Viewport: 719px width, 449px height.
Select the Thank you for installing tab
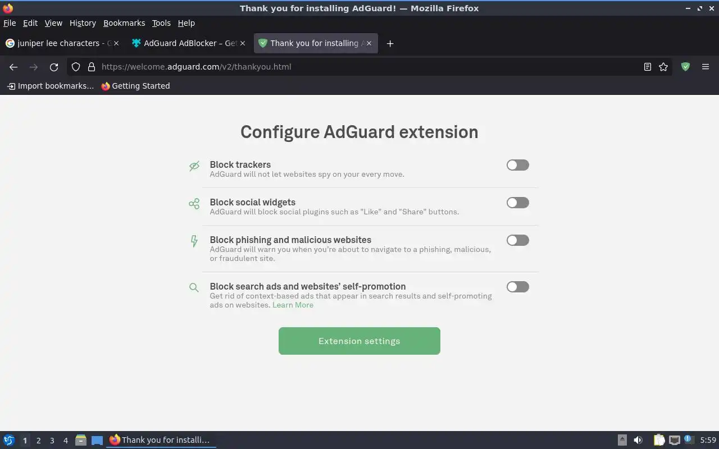tap(316, 43)
